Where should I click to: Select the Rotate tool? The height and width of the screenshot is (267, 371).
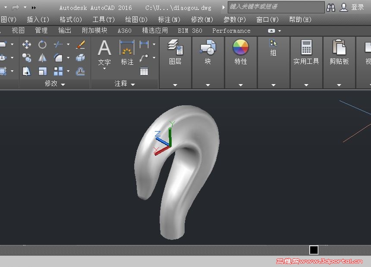42,44
